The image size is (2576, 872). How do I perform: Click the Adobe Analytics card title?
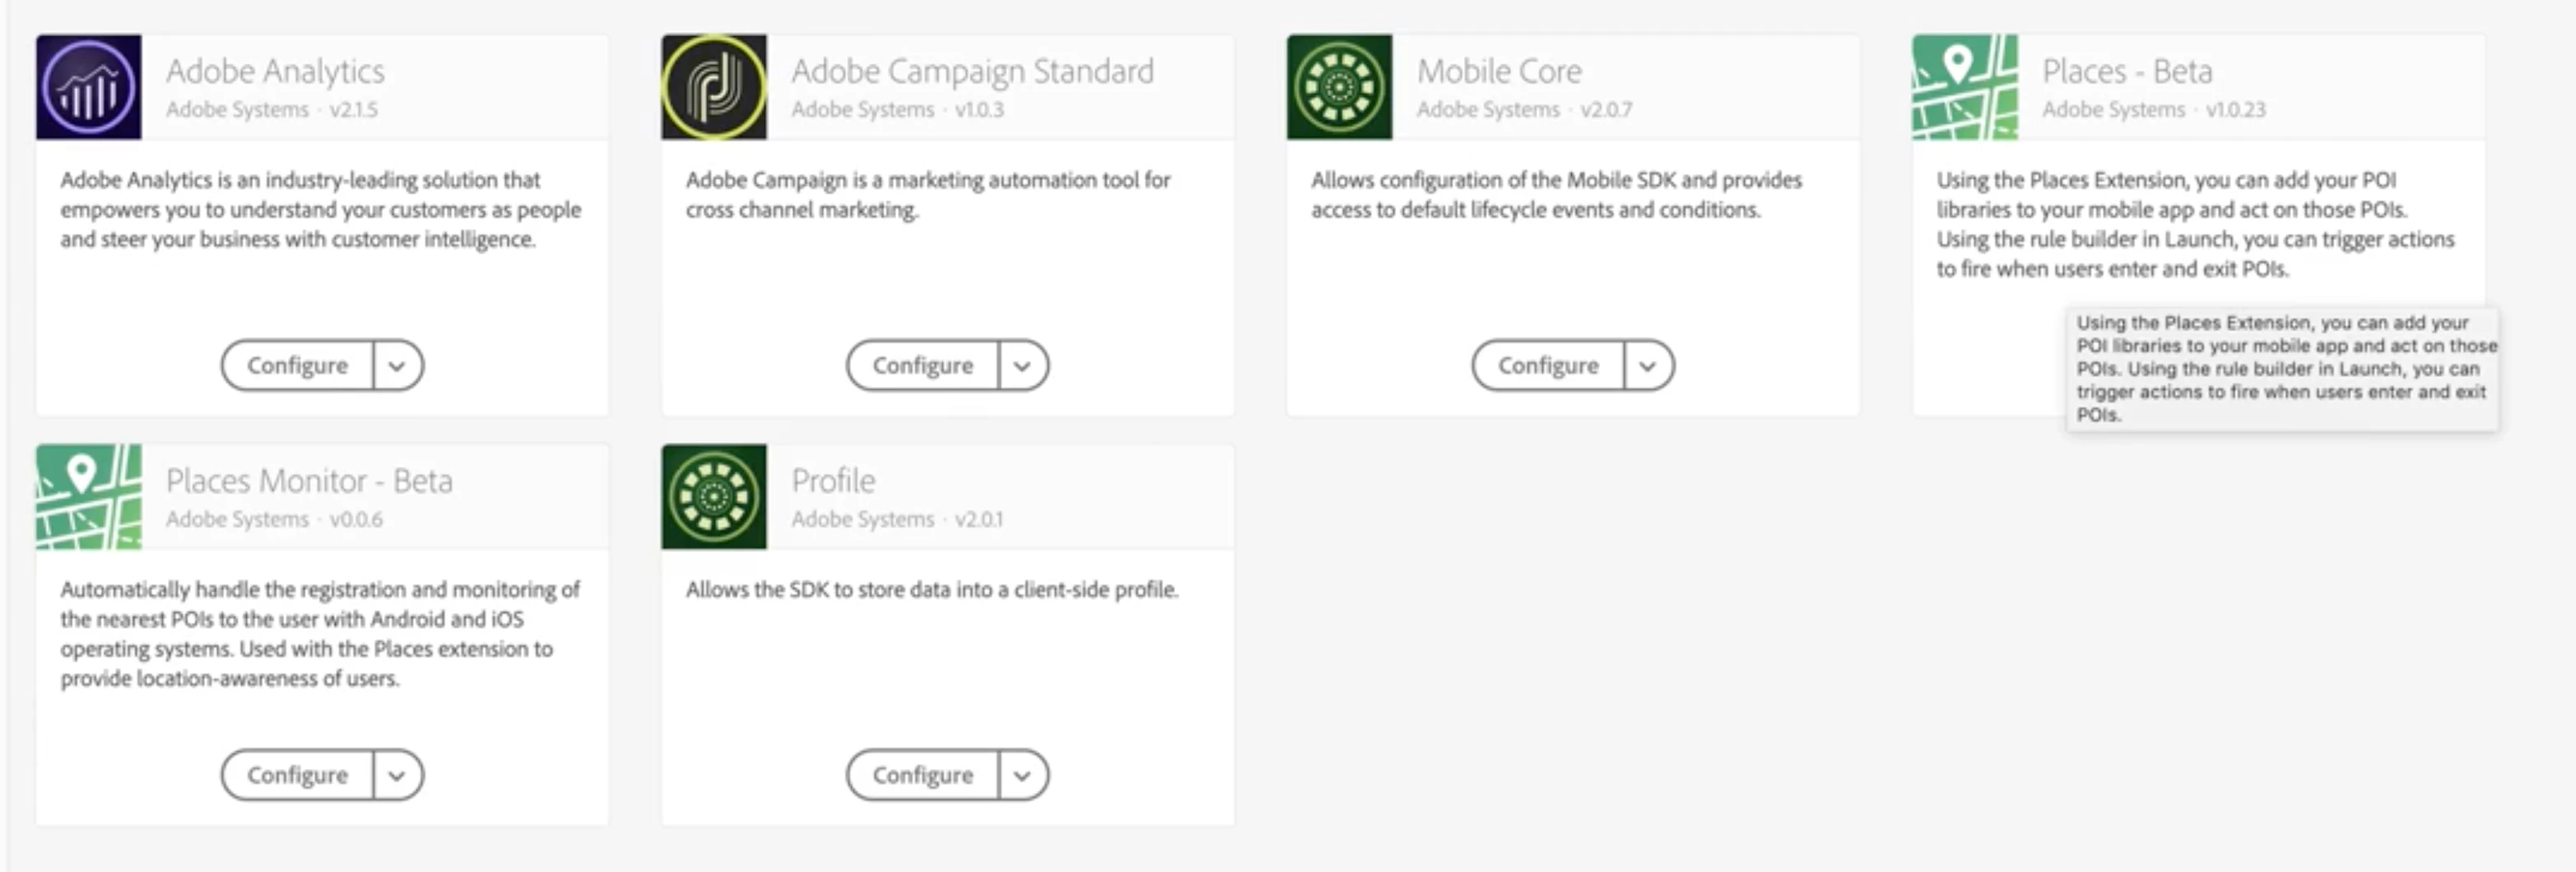click(275, 71)
